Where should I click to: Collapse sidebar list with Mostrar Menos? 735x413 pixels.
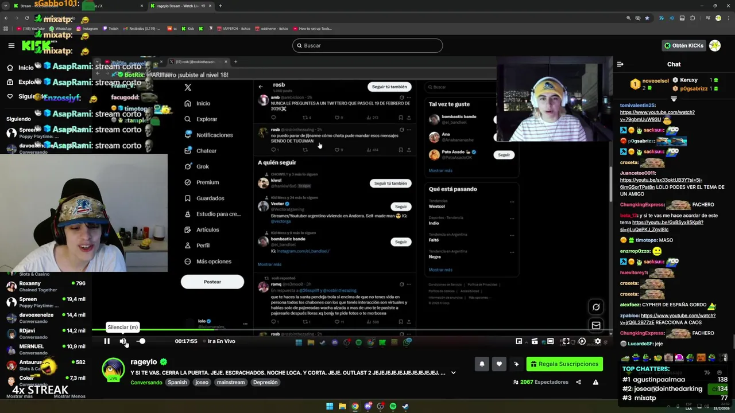(69, 396)
